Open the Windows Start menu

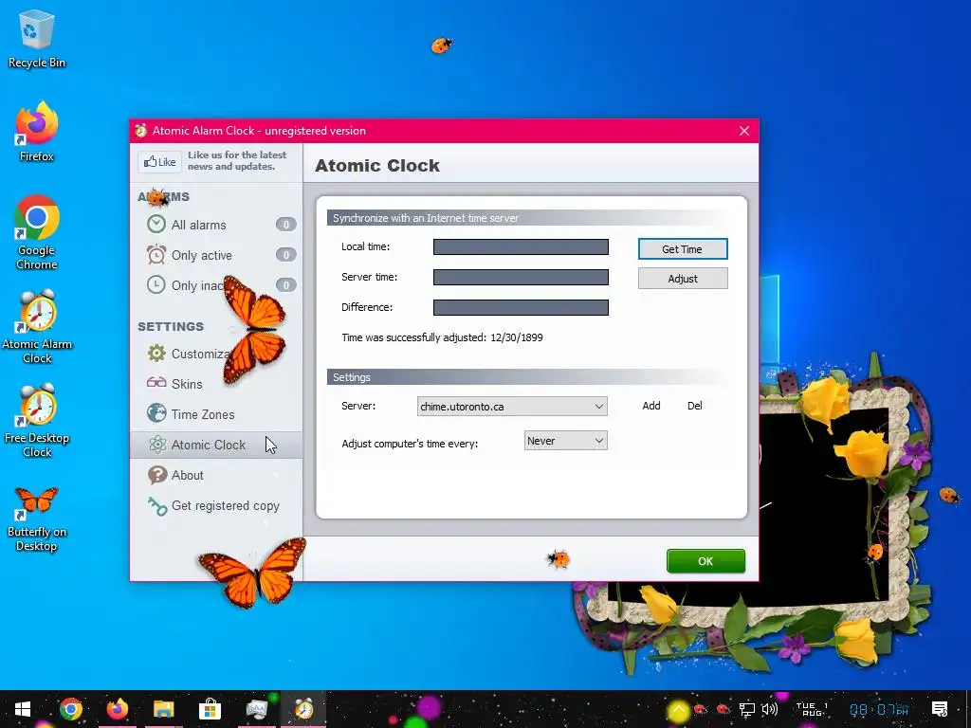tap(23, 709)
